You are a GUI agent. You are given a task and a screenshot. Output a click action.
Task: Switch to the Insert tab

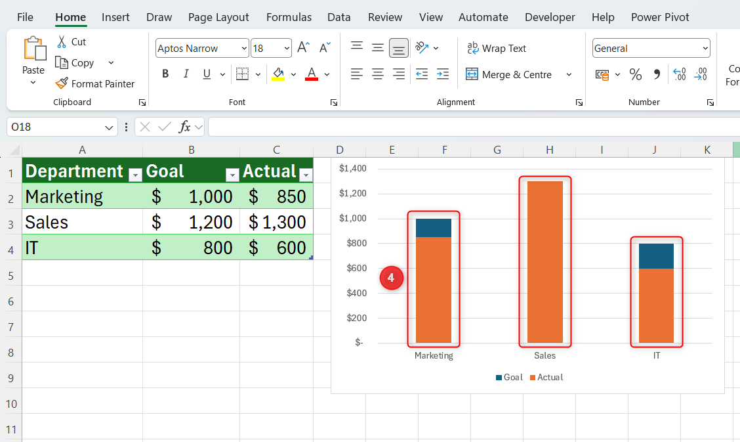click(115, 18)
